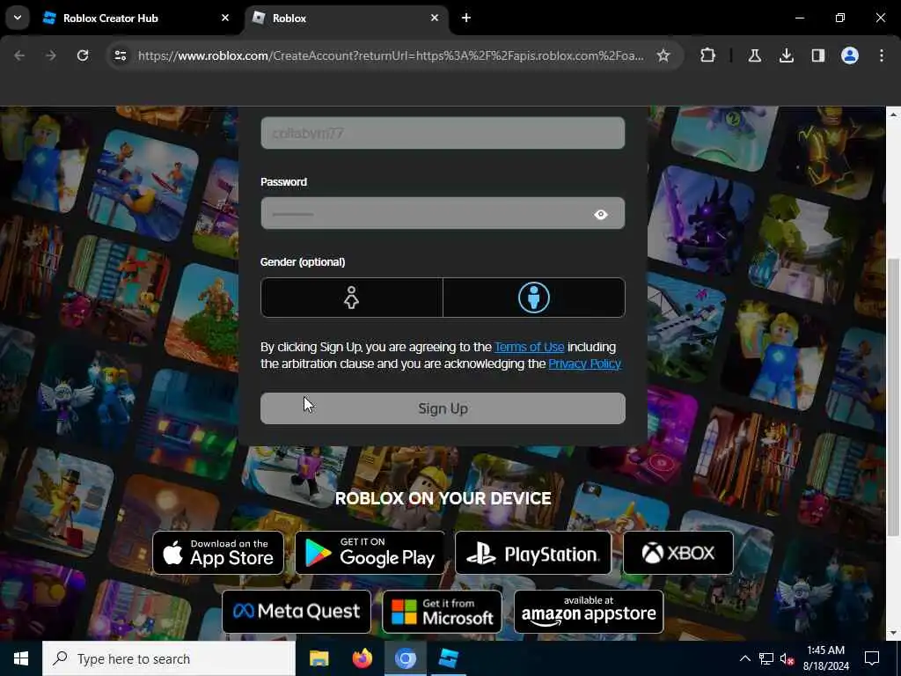Reload the current page
This screenshot has width=901, height=676.
click(83, 55)
